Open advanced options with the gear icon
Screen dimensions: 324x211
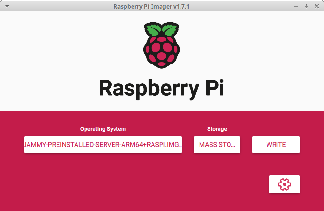coord(284,184)
